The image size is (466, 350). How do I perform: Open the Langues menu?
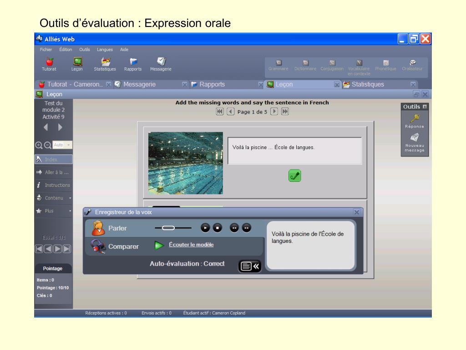click(105, 49)
